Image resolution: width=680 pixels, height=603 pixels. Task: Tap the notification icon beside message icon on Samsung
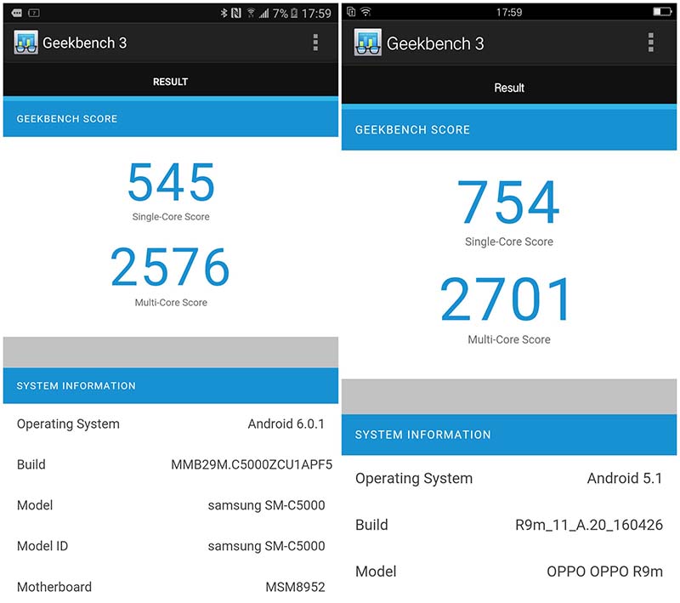point(34,13)
